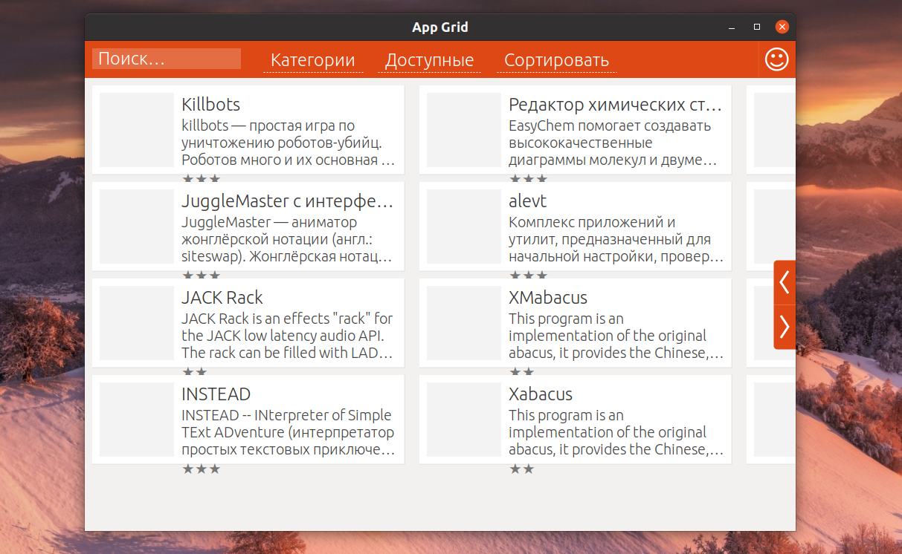Minimize the App Grid window
Screen dimensions: 902x554
pos(732,27)
